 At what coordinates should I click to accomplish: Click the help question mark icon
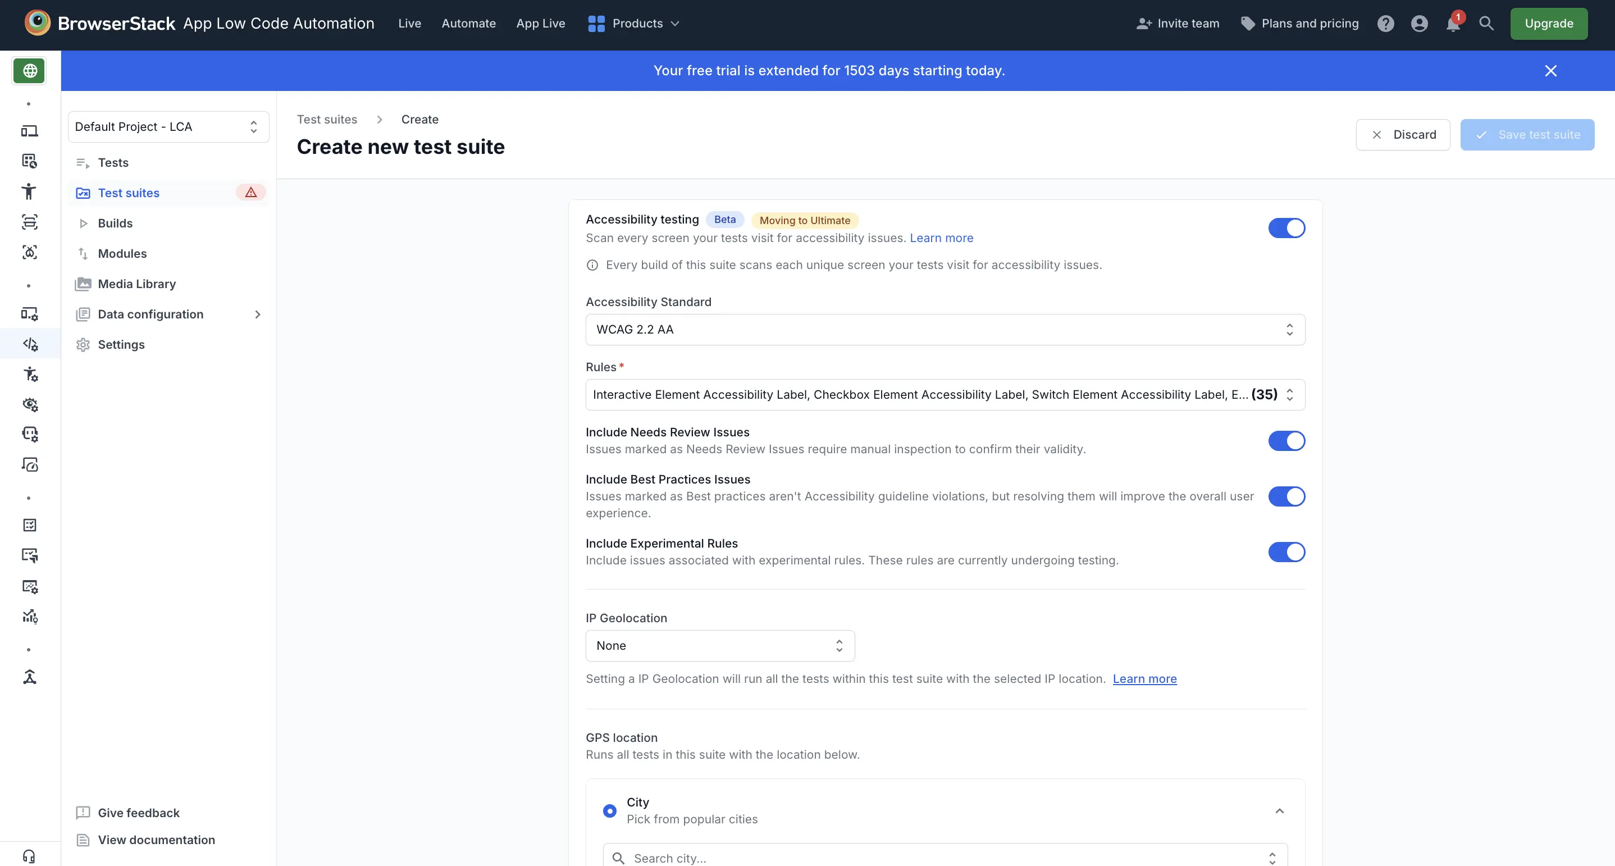click(1385, 24)
